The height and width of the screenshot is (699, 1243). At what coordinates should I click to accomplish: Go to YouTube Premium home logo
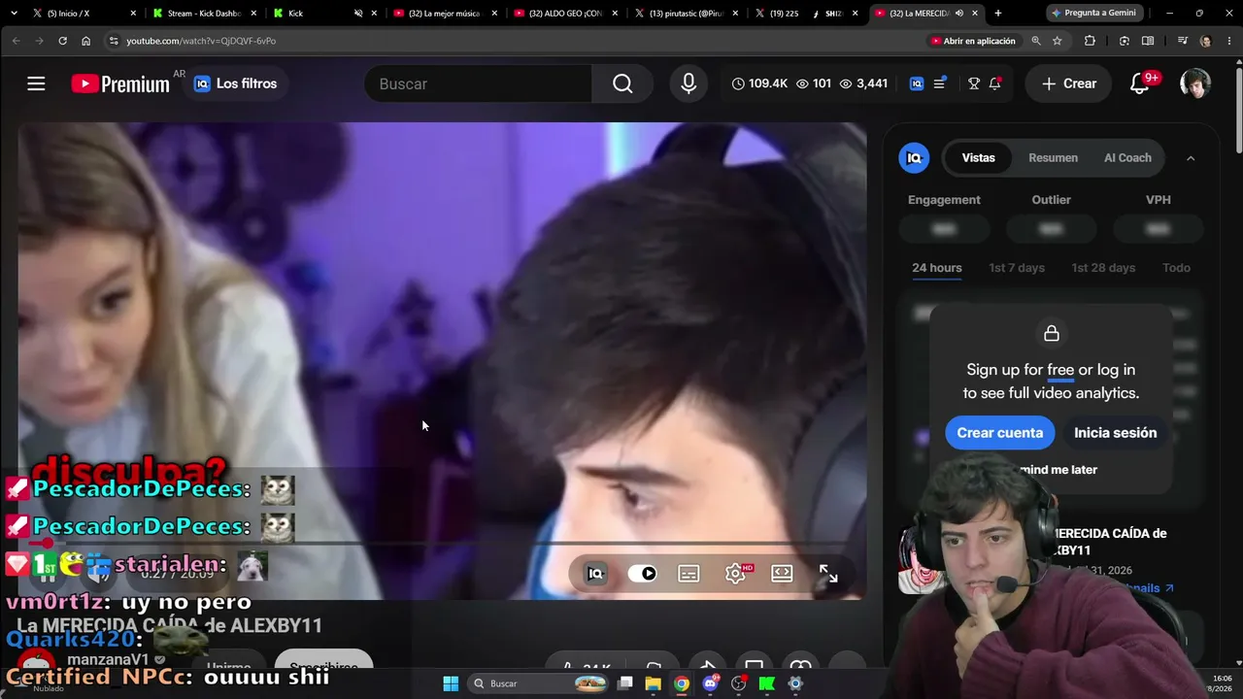pyautogui.click(x=120, y=83)
